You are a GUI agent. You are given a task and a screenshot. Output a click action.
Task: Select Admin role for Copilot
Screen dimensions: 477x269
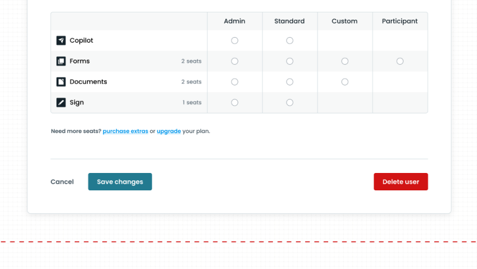(234, 40)
